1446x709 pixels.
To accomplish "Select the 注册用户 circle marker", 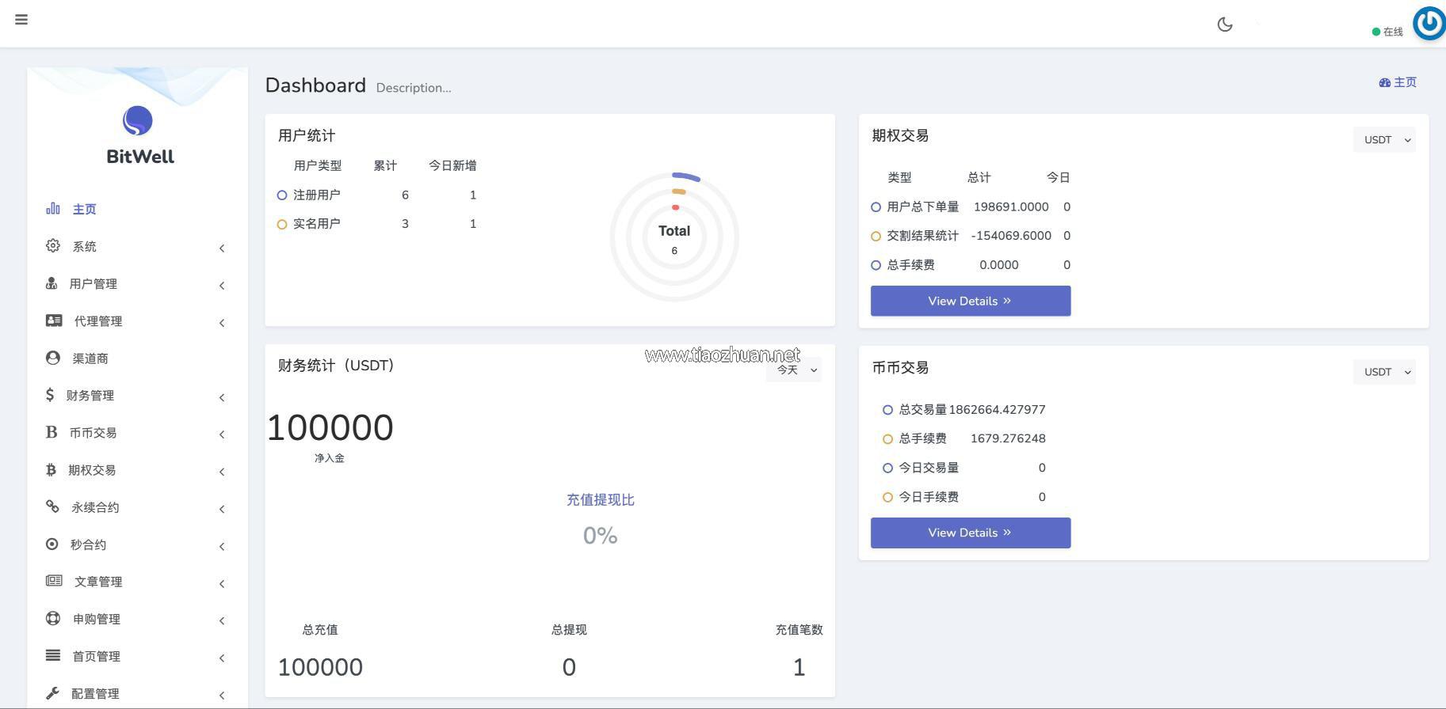I will click(x=282, y=195).
